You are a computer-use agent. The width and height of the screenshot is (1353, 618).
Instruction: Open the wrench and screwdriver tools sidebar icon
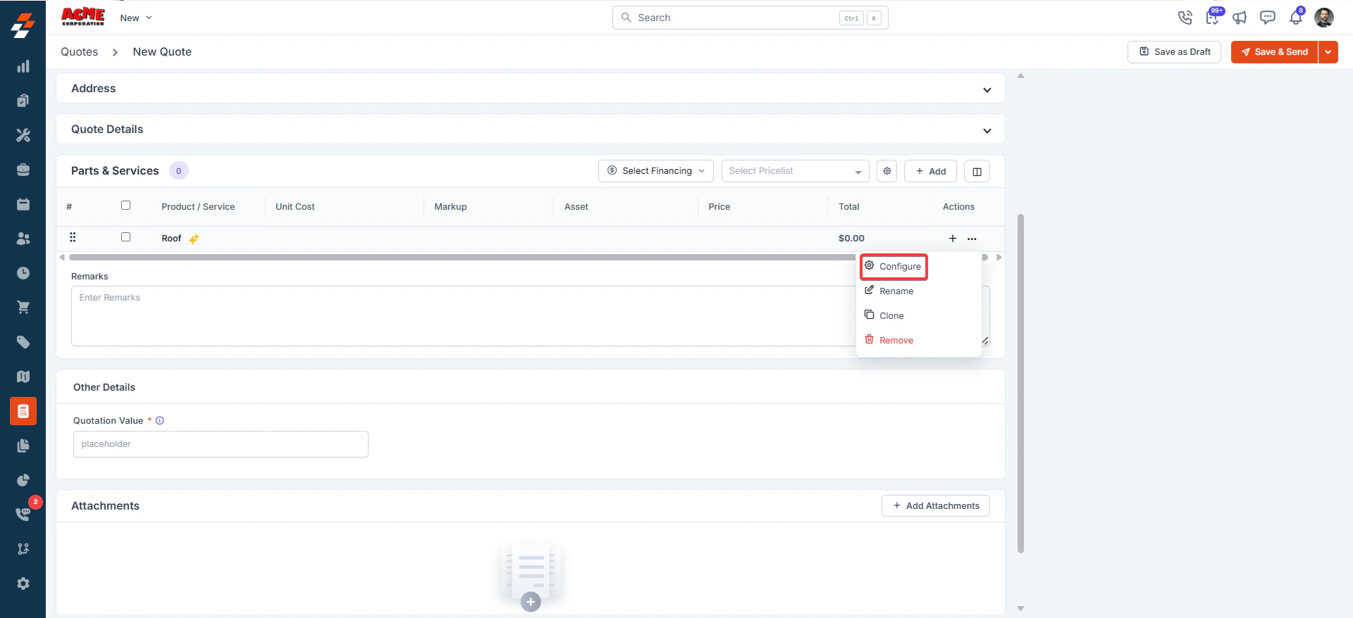(x=23, y=135)
